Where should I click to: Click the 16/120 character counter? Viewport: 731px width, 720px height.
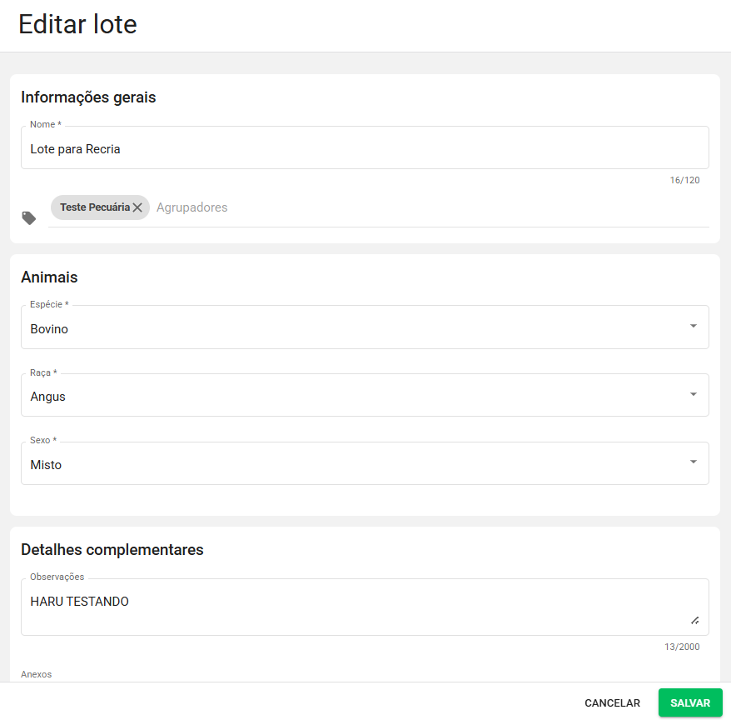pyautogui.click(x=684, y=180)
